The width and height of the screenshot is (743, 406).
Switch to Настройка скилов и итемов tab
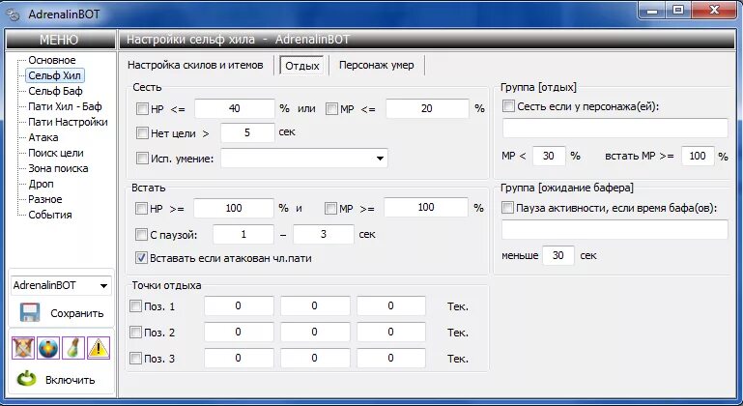coord(195,65)
